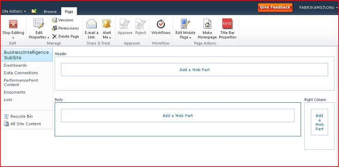
Task: Open the PerformancePoint Content link
Action: [x=21, y=82]
